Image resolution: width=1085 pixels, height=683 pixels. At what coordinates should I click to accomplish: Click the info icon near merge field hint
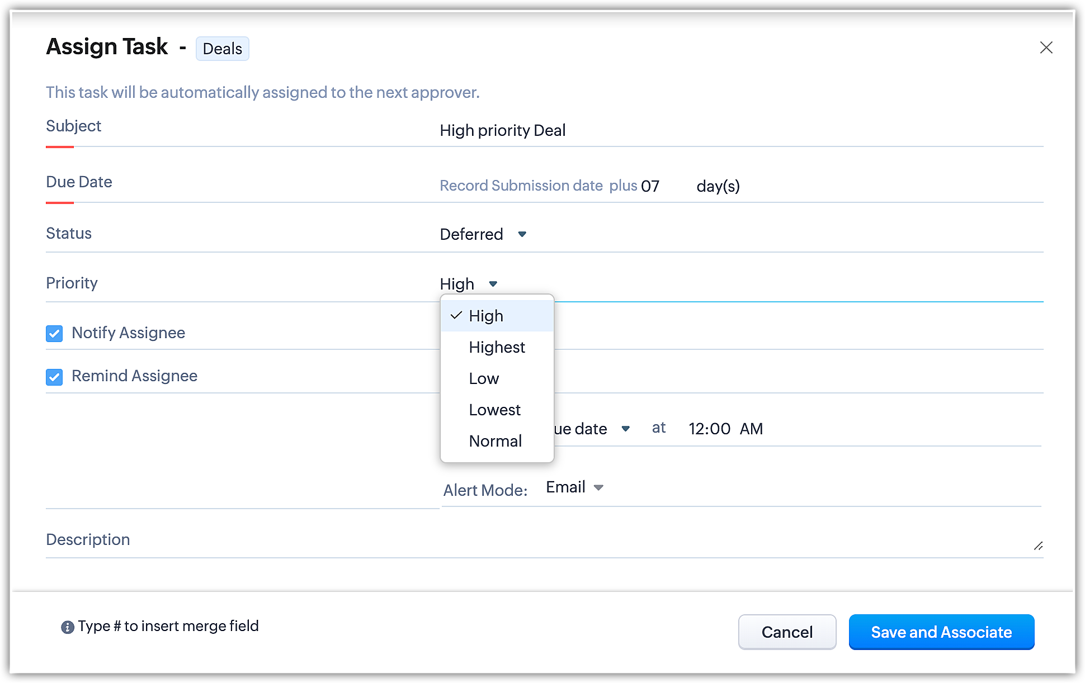point(67,627)
